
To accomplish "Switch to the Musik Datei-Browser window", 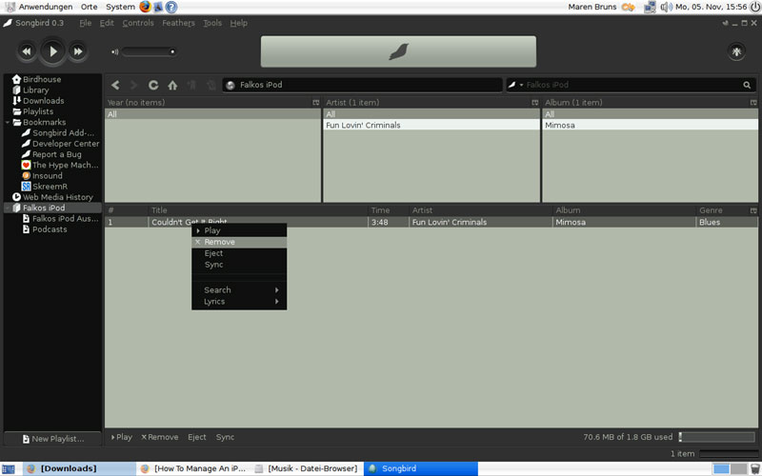I will tap(307, 468).
